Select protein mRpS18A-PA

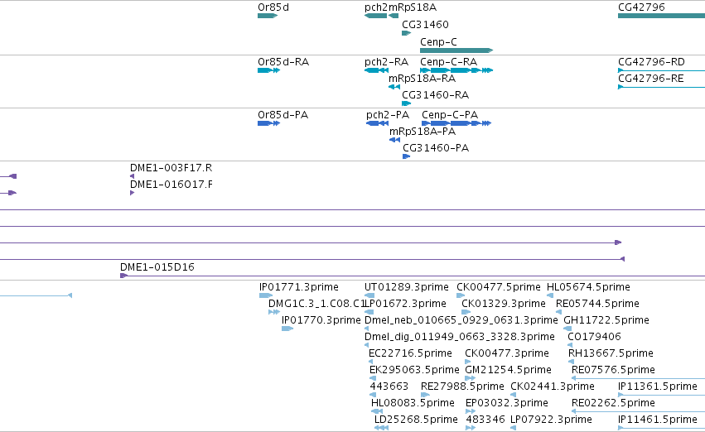click(x=395, y=140)
